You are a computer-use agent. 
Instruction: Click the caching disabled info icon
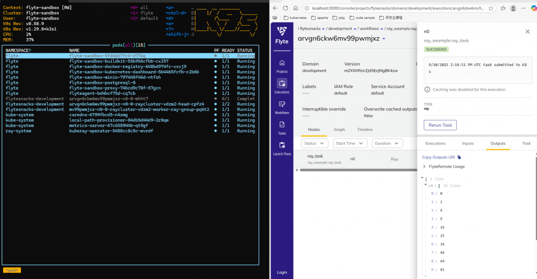pos(427,90)
